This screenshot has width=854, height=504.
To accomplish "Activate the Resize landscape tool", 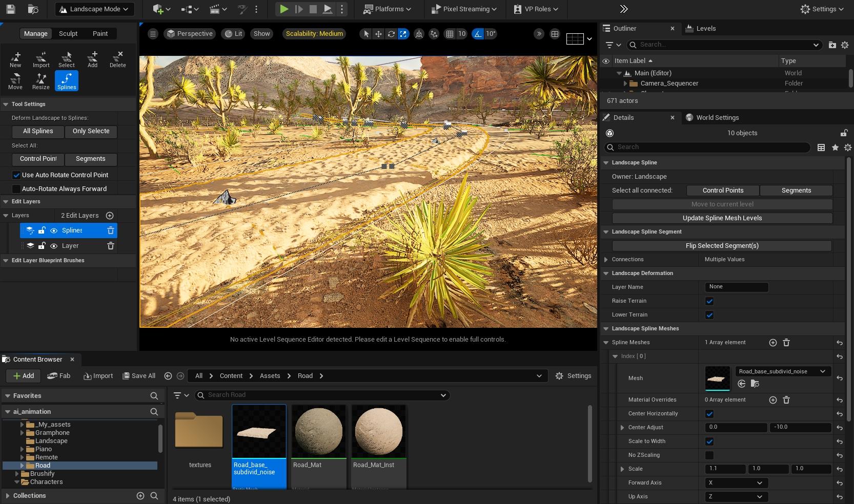I will [41, 80].
